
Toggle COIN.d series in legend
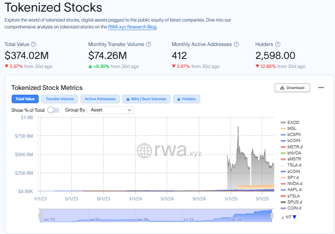point(291,208)
